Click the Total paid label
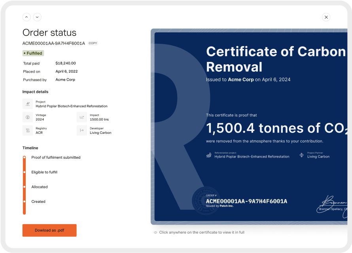 (x=31, y=64)
